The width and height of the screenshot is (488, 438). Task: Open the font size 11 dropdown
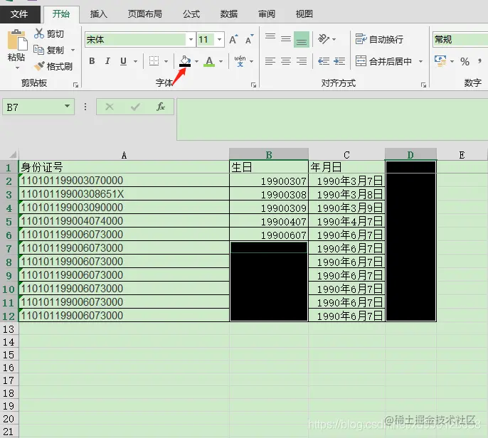click(x=219, y=40)
